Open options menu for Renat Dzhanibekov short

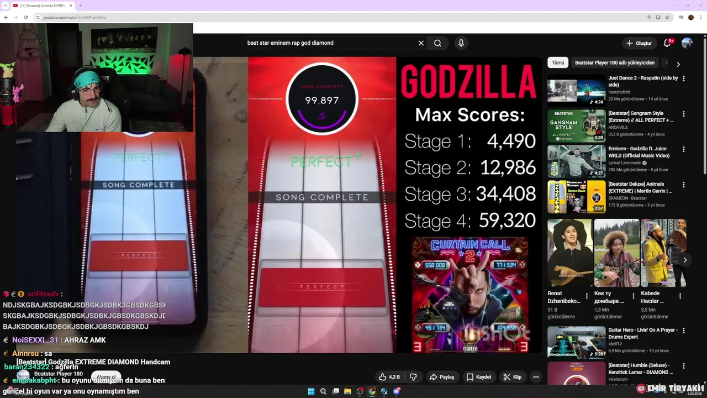[x=587, y=296]
